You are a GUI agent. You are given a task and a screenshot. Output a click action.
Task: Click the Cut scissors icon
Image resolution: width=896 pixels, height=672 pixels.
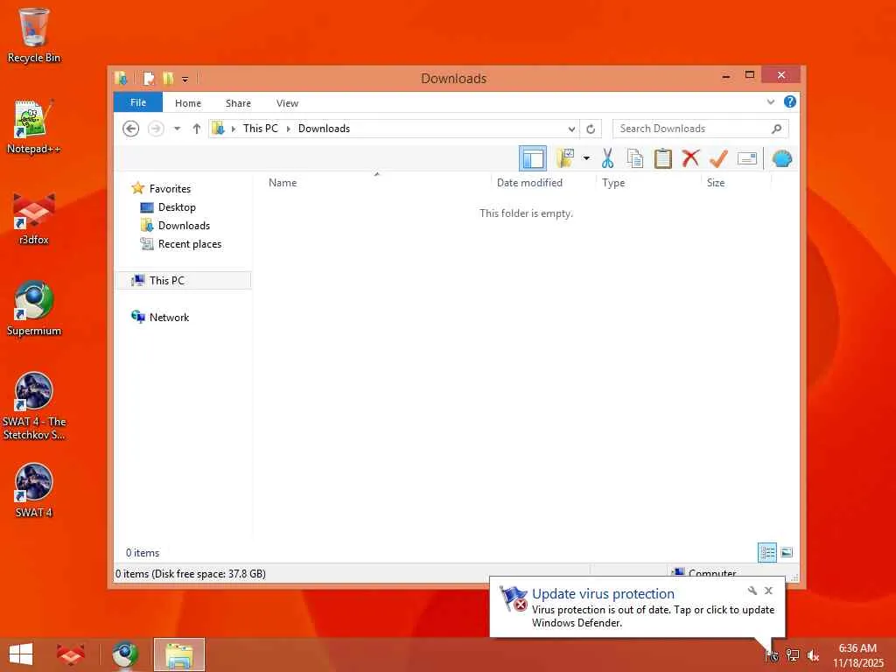(x=607, y=158)
